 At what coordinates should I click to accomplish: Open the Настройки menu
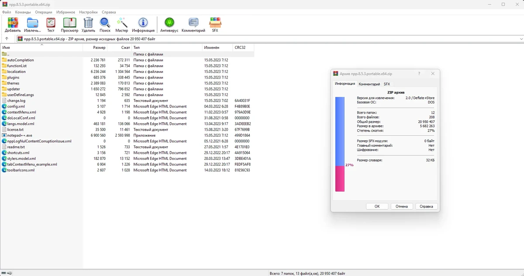tap(89, 12)
